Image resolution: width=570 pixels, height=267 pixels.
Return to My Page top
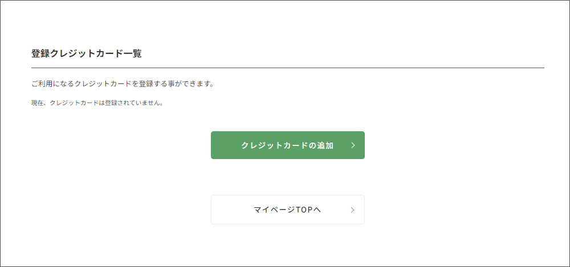point(287,210)
